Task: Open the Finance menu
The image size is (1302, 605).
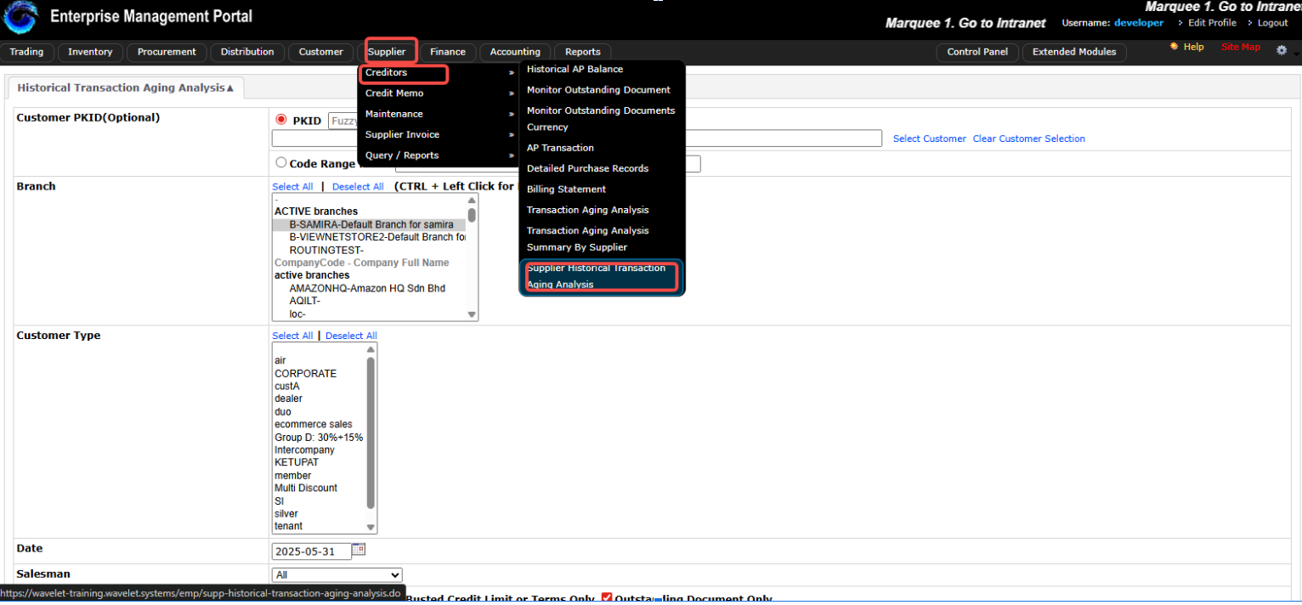Action: click(x=448, y=52)
